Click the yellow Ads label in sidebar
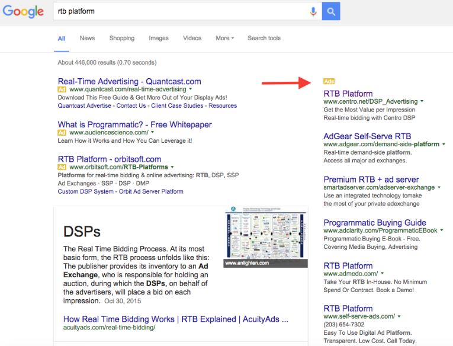Viewport: 453px width, 346px height. click(x=329, y=81)
